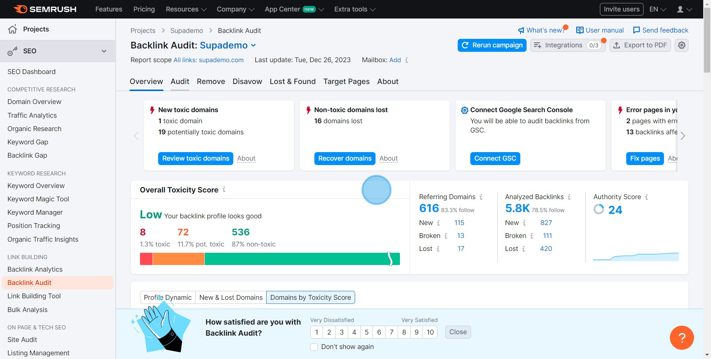This screenshot has width=711, height=359.
Task: Open the Projects home icon
Action: [x=13, y=29]
